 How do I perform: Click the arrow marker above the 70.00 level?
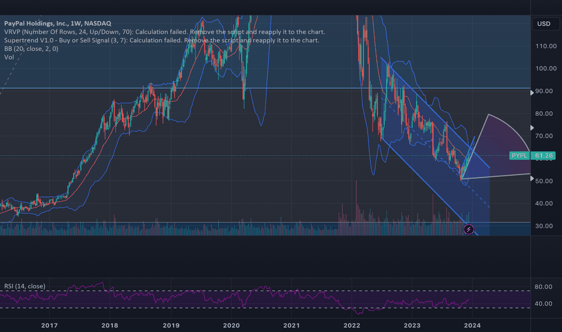tap(532, 128)
